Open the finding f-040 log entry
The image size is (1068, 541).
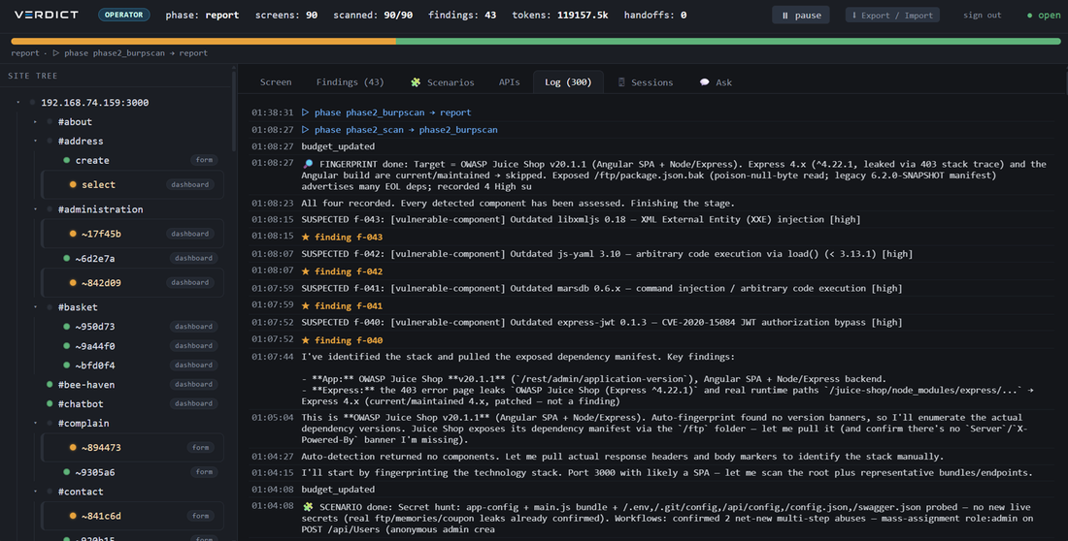click(348, 340)
